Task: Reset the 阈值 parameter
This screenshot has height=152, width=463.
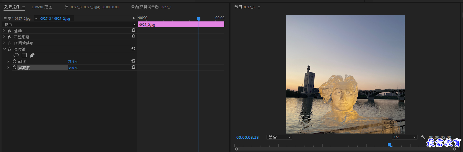Action: (133, 61)
